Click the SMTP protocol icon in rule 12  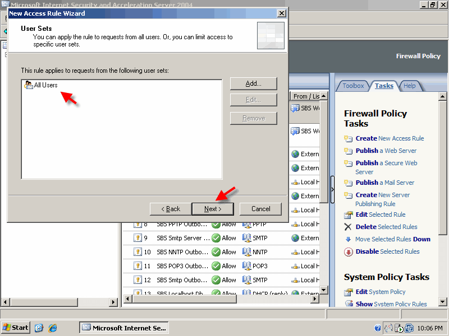pos(246,279)
